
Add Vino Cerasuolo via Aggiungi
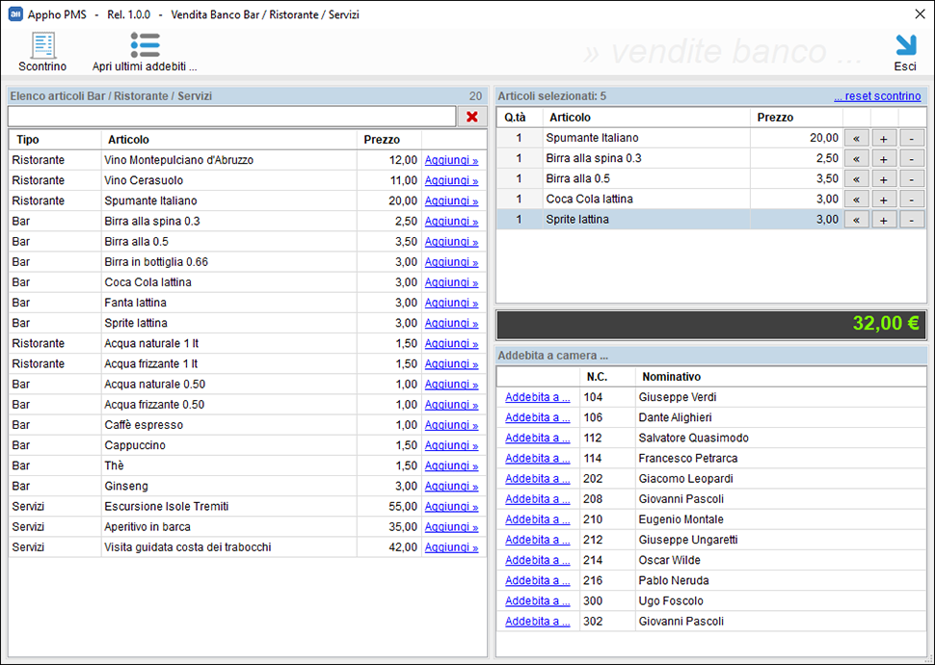pos(451,181)
